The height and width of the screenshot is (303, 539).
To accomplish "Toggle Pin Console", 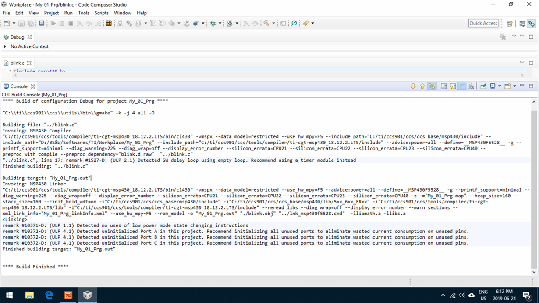I will [483, 86].
